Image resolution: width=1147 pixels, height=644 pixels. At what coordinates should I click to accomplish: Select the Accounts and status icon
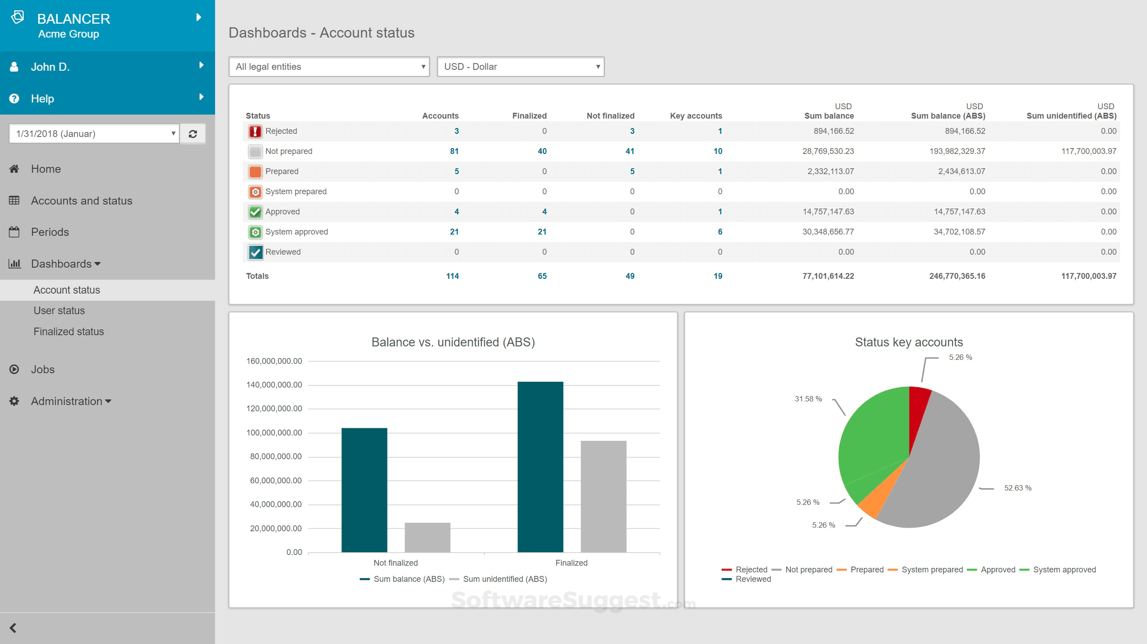click(x=15, y=200)
